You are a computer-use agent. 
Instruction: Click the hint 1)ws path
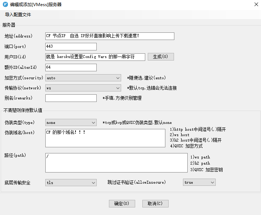tap(200, 157)
